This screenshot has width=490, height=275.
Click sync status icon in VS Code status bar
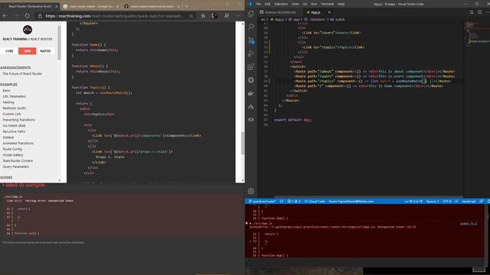[282, 202]
